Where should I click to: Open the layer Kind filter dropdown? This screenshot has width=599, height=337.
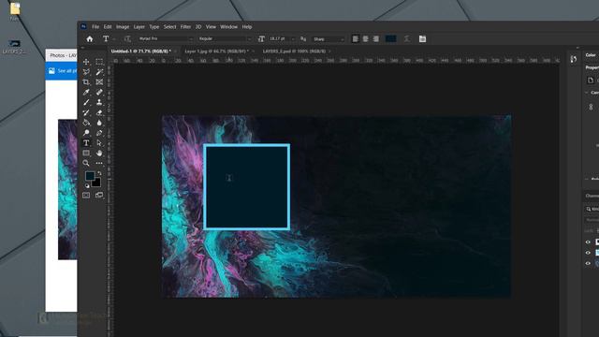pos(592,209)
